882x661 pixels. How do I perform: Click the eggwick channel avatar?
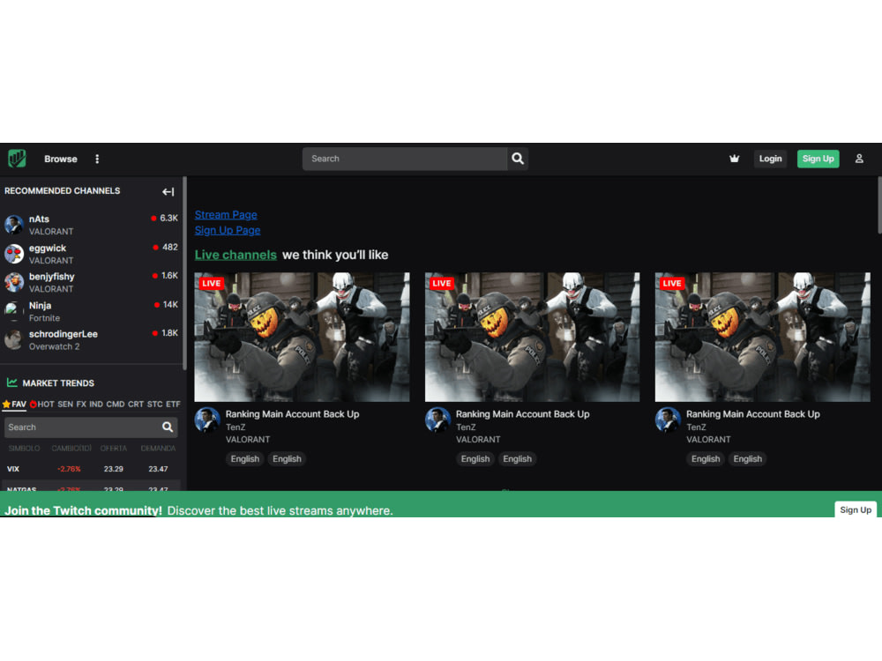pos(14,254)
